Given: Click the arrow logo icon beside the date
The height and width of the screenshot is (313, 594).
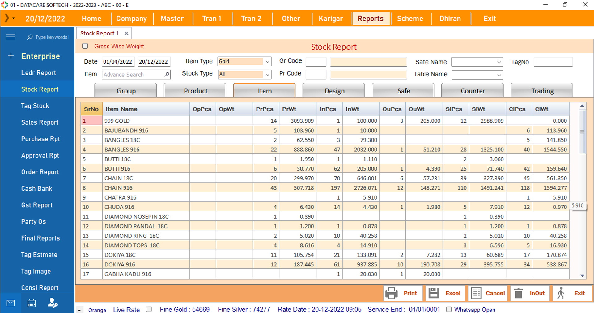Looking at the screenshot, I should [6, 18].
